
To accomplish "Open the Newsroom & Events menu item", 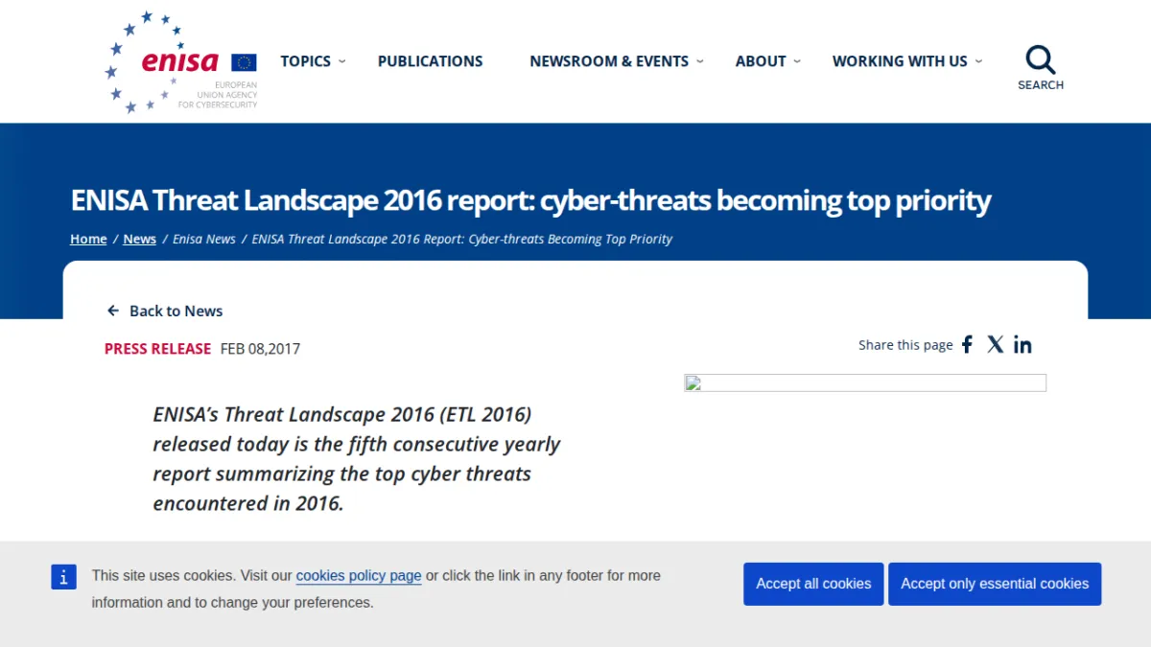I will coord(609,61).
